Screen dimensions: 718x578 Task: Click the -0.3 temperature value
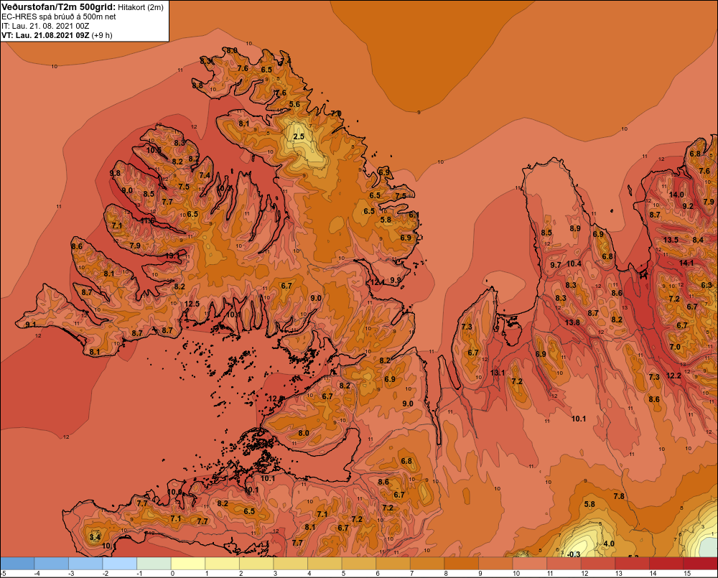click(573, 554)
